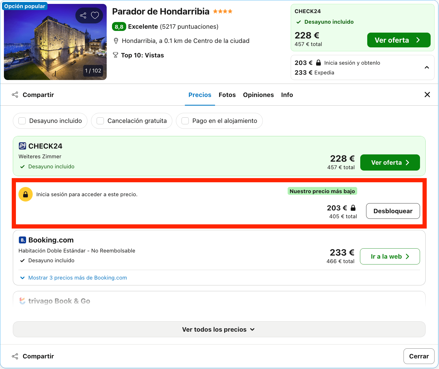Click Top 10: Vistas label

tap(142, 55)
